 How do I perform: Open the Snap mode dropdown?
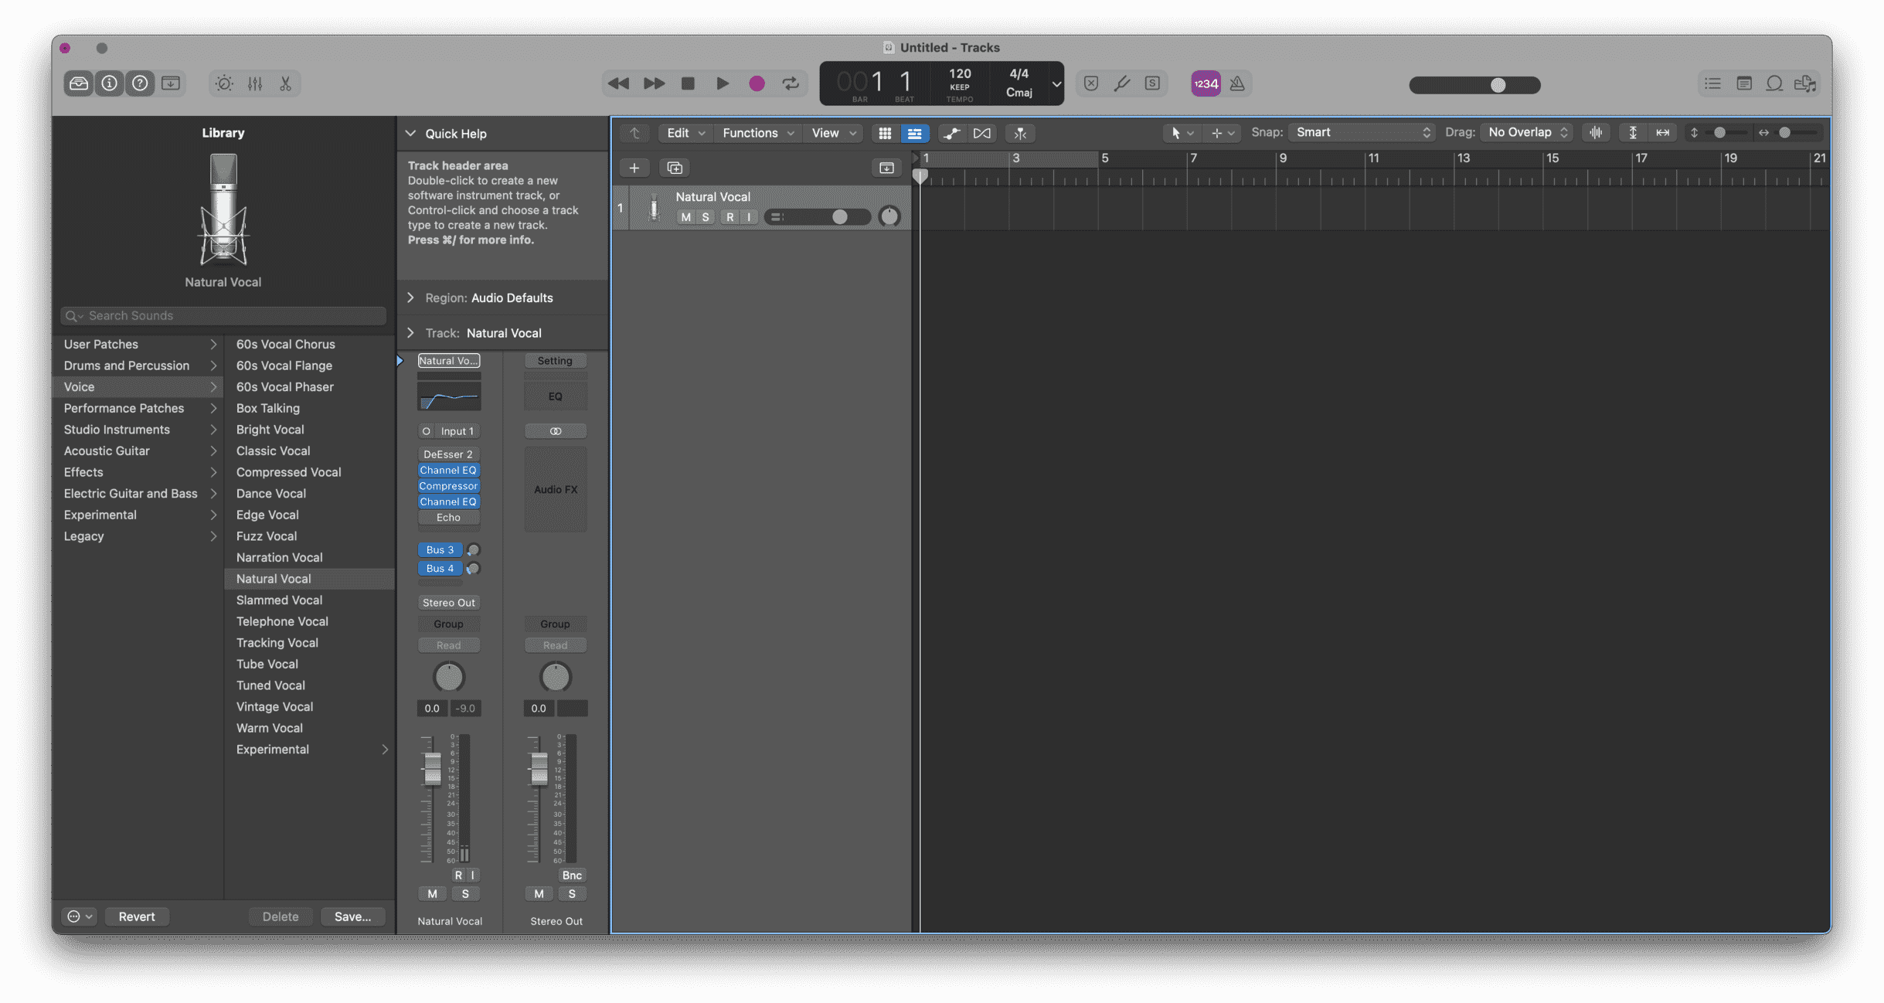[1359, 134]
